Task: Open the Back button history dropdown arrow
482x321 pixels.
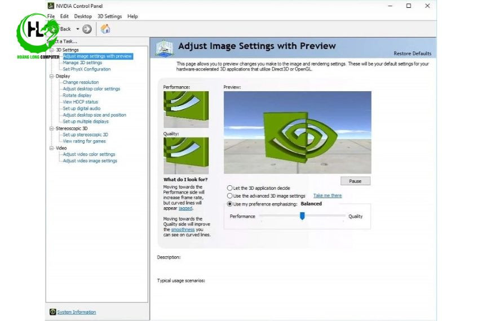Action: 78,29
